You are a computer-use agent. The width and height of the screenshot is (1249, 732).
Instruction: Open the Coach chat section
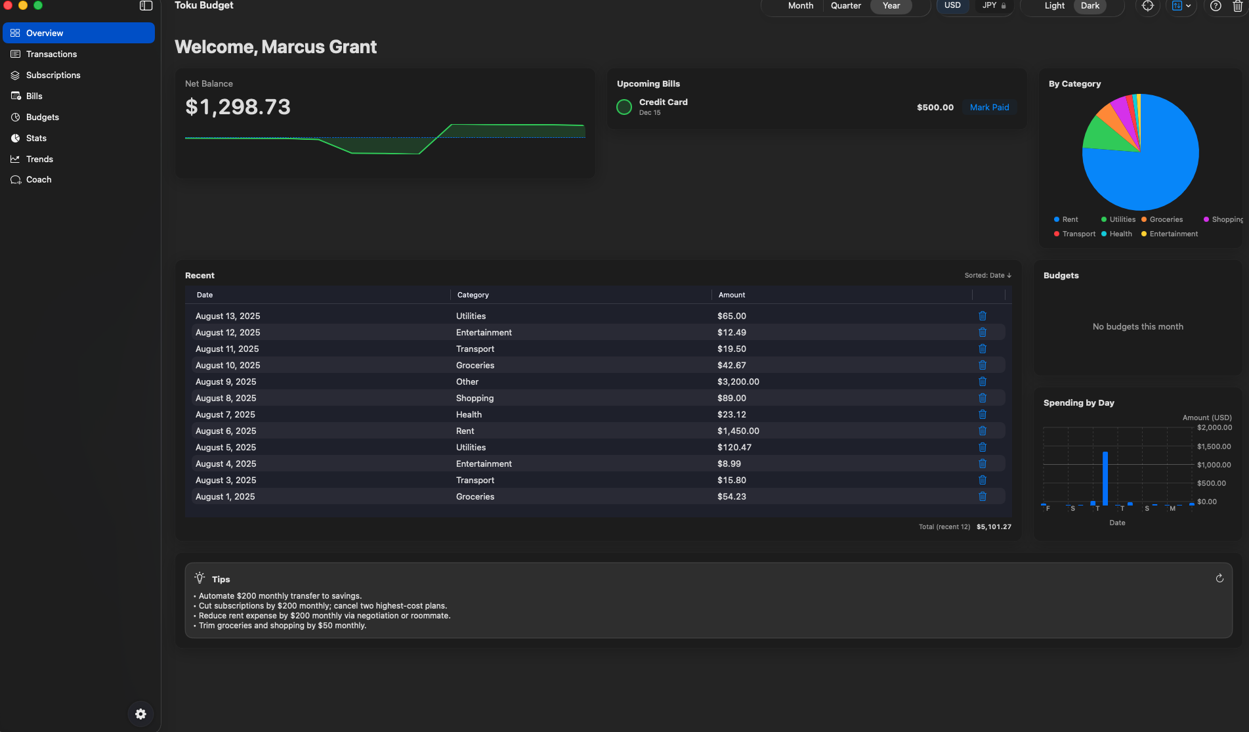(x=39, y=180)
